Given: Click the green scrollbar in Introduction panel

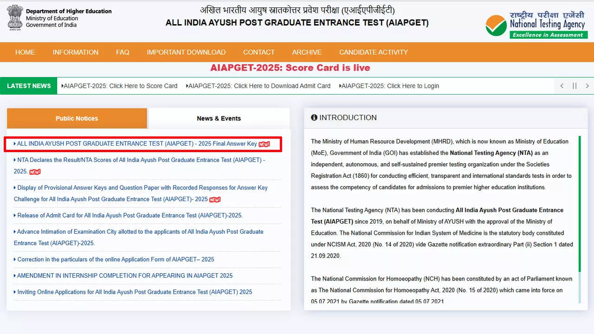Looking at the screenshot, I should point(579,204).
